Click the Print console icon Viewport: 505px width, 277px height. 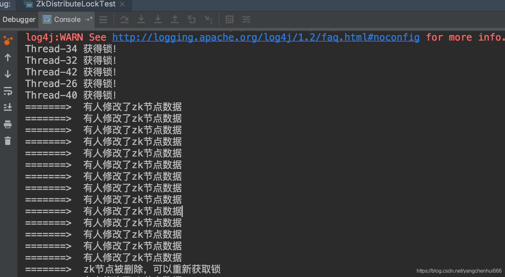click(x=8, y=124)
